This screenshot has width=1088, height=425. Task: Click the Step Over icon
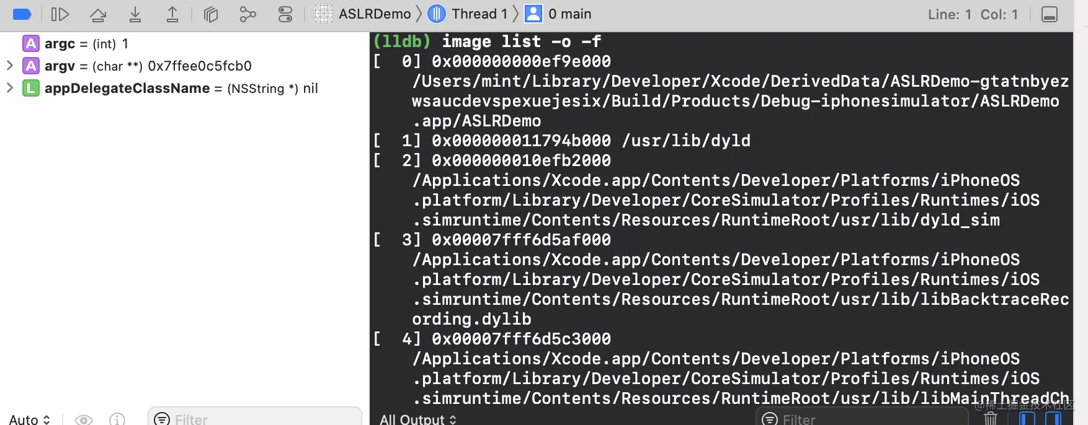pyautogui.click(x=98, y=14)
